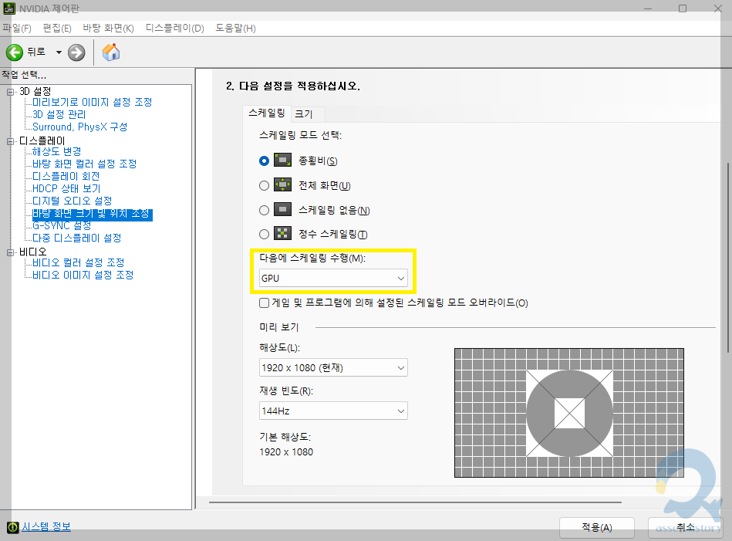
Task: Open HDCP 상태 보기
Action: coord(66,188)
